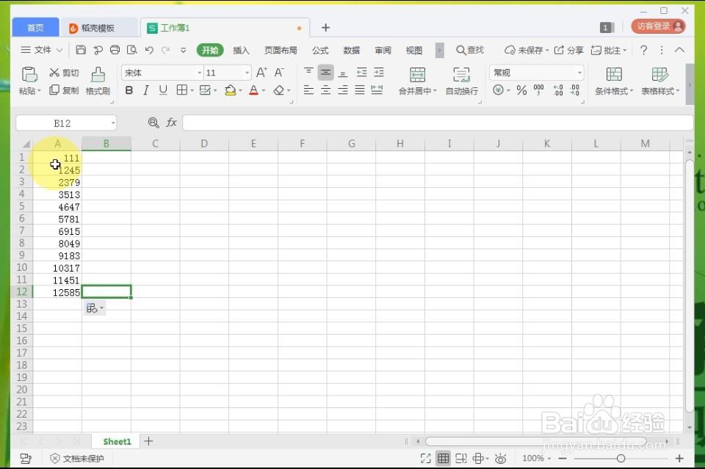Go to the Home (首页) tab
705x469 pixels.
35,27
